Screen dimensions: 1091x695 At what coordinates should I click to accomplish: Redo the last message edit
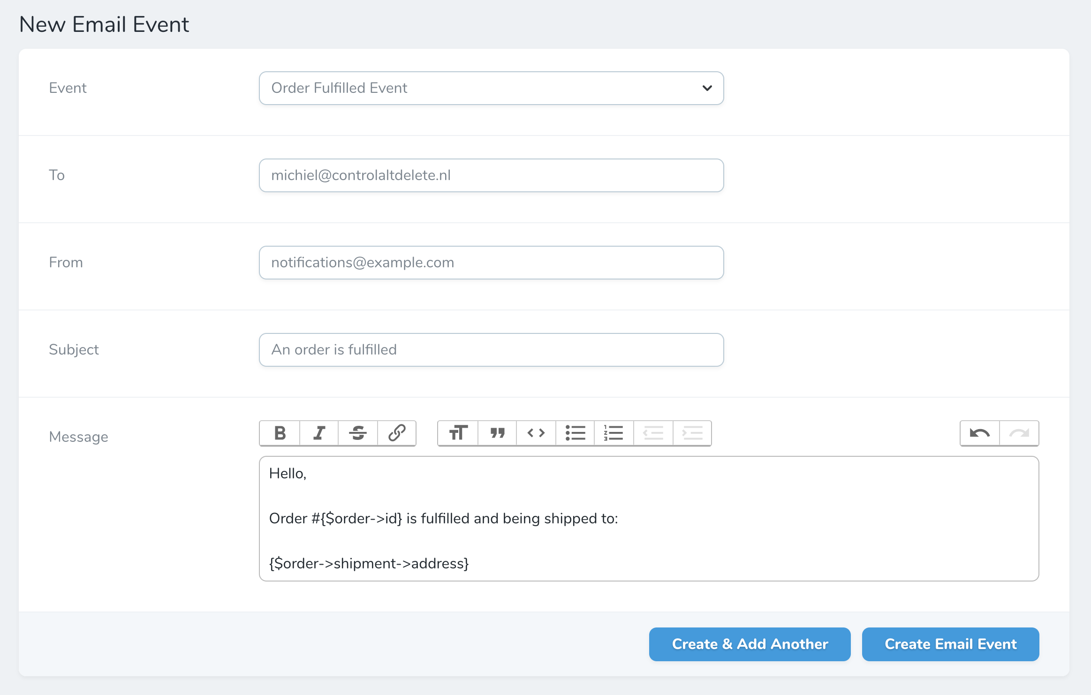[1019, 433]
